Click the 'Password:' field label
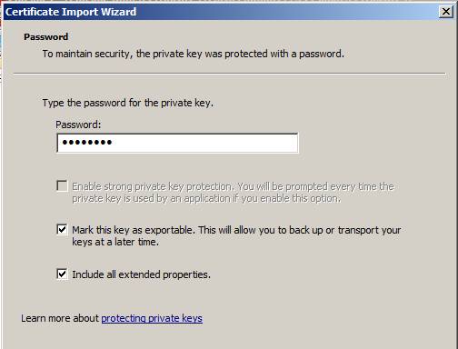 tap(78, 125)
